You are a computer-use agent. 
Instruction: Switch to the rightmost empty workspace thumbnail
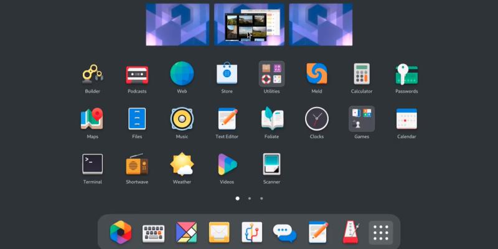point(321,24)
